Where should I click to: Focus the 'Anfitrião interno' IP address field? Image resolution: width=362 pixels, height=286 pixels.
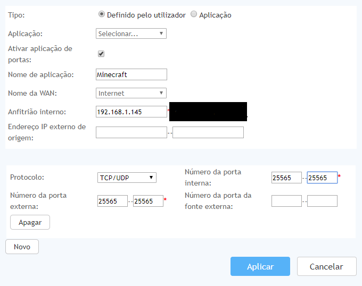pyautogui.click(x=131, y=112)
